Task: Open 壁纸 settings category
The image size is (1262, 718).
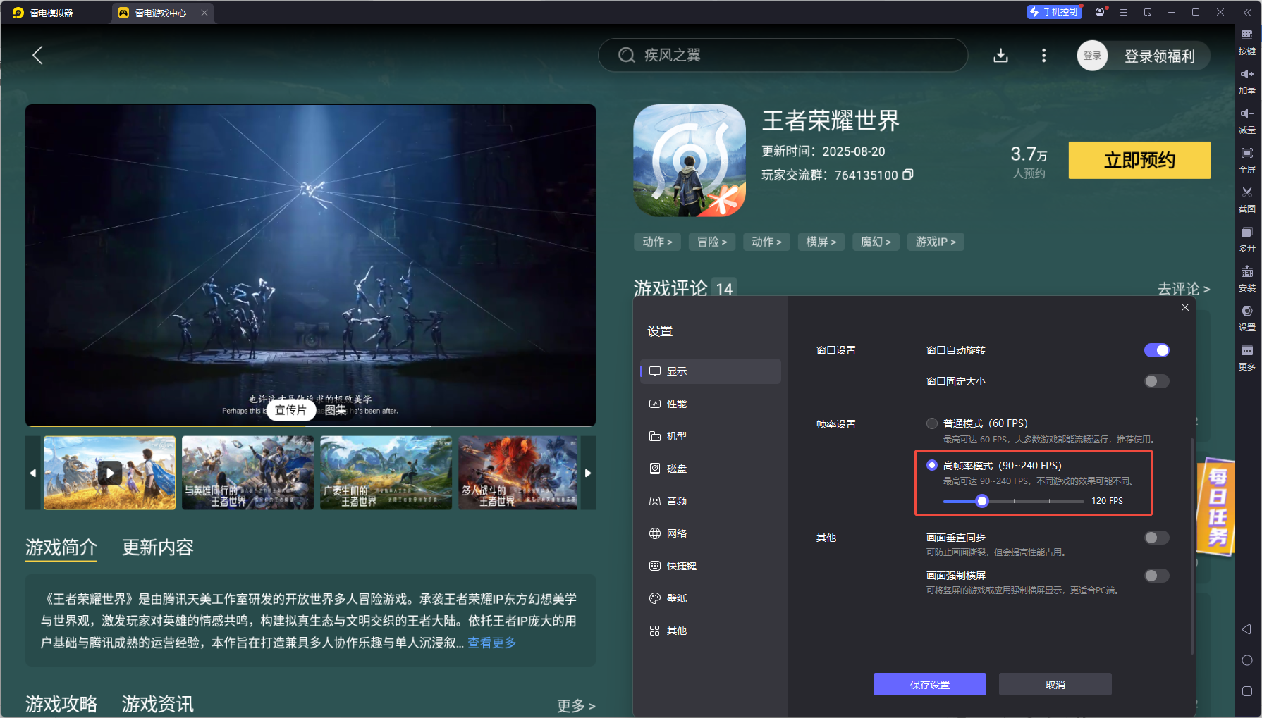Action: pyautogui.click(x=711, y=598)
